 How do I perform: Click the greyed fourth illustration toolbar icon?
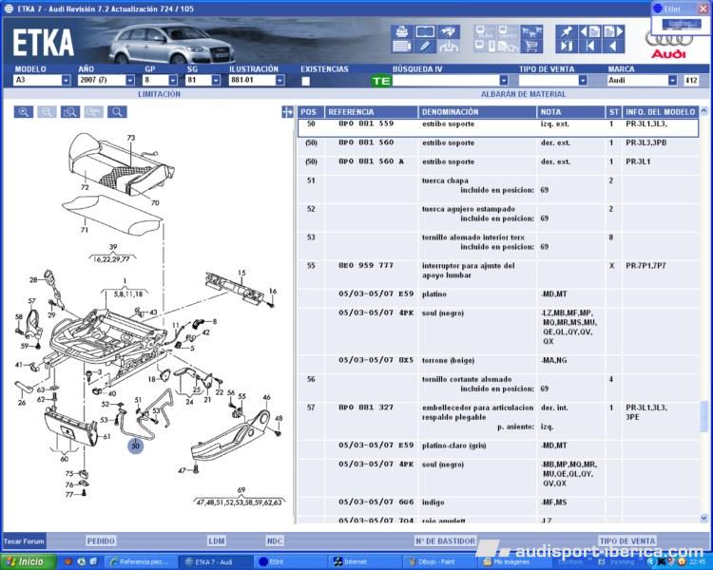pos(94,112)
